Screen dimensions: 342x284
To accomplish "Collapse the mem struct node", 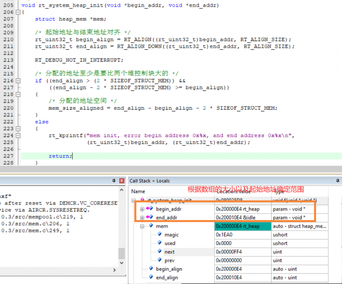I will (x=142, y=226).
